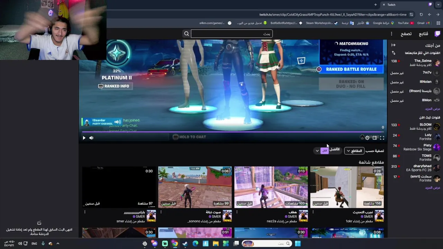Open IIINolan channel entry

pos(415,82)
